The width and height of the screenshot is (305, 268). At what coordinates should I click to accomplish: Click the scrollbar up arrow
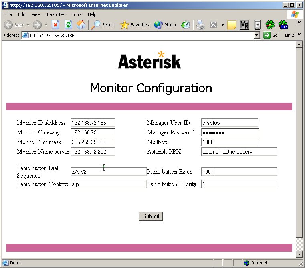tap(299, 45)
